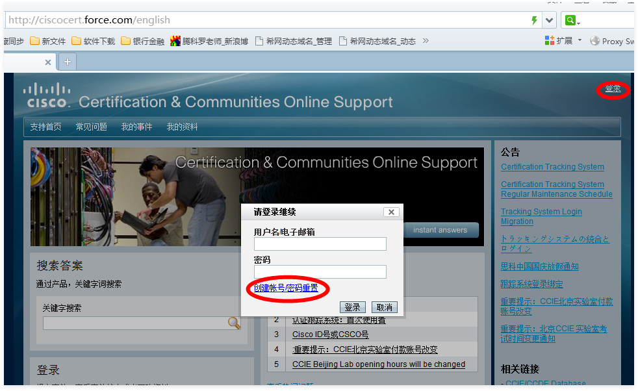Click the Cisco logo
638x391 pixels.
[x=46, y=95]
